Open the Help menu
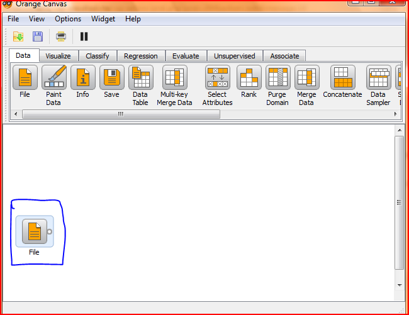The image size is (409, 315). 133,19
